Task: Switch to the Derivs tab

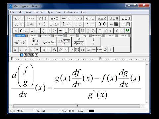Action: click(33, 36)
